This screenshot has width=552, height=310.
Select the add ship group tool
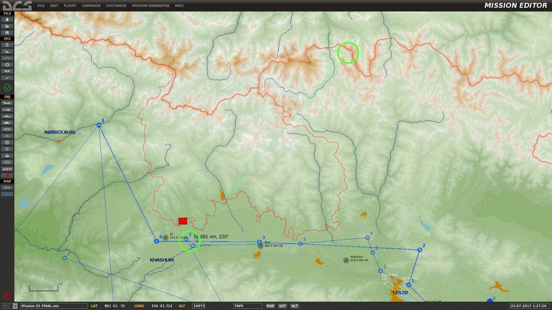(x=7, y=116)
